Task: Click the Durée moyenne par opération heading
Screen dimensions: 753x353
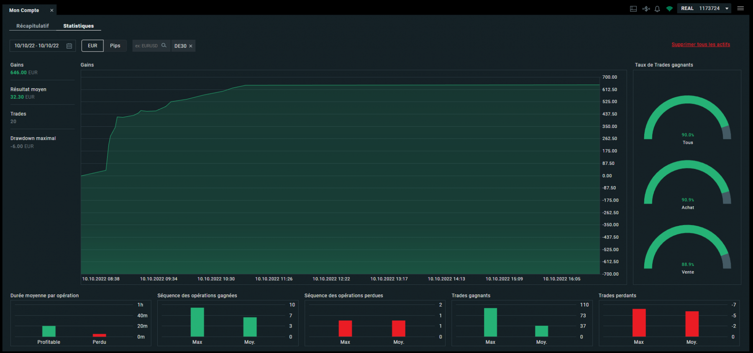Action: [x=44, y=296]
